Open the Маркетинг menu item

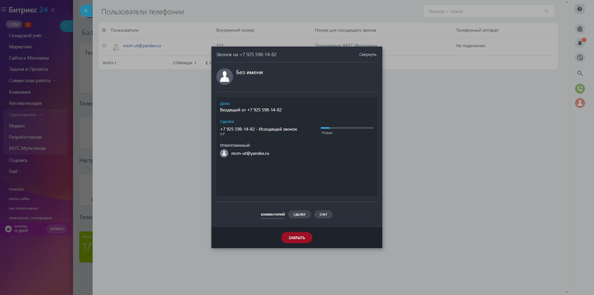(21, 47)
